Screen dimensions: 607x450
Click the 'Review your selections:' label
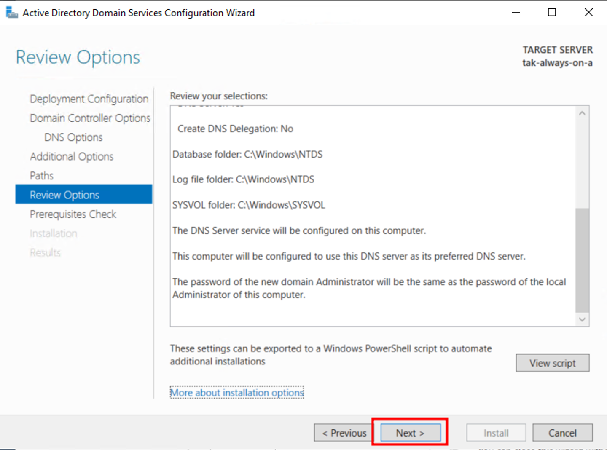(219, 96)
